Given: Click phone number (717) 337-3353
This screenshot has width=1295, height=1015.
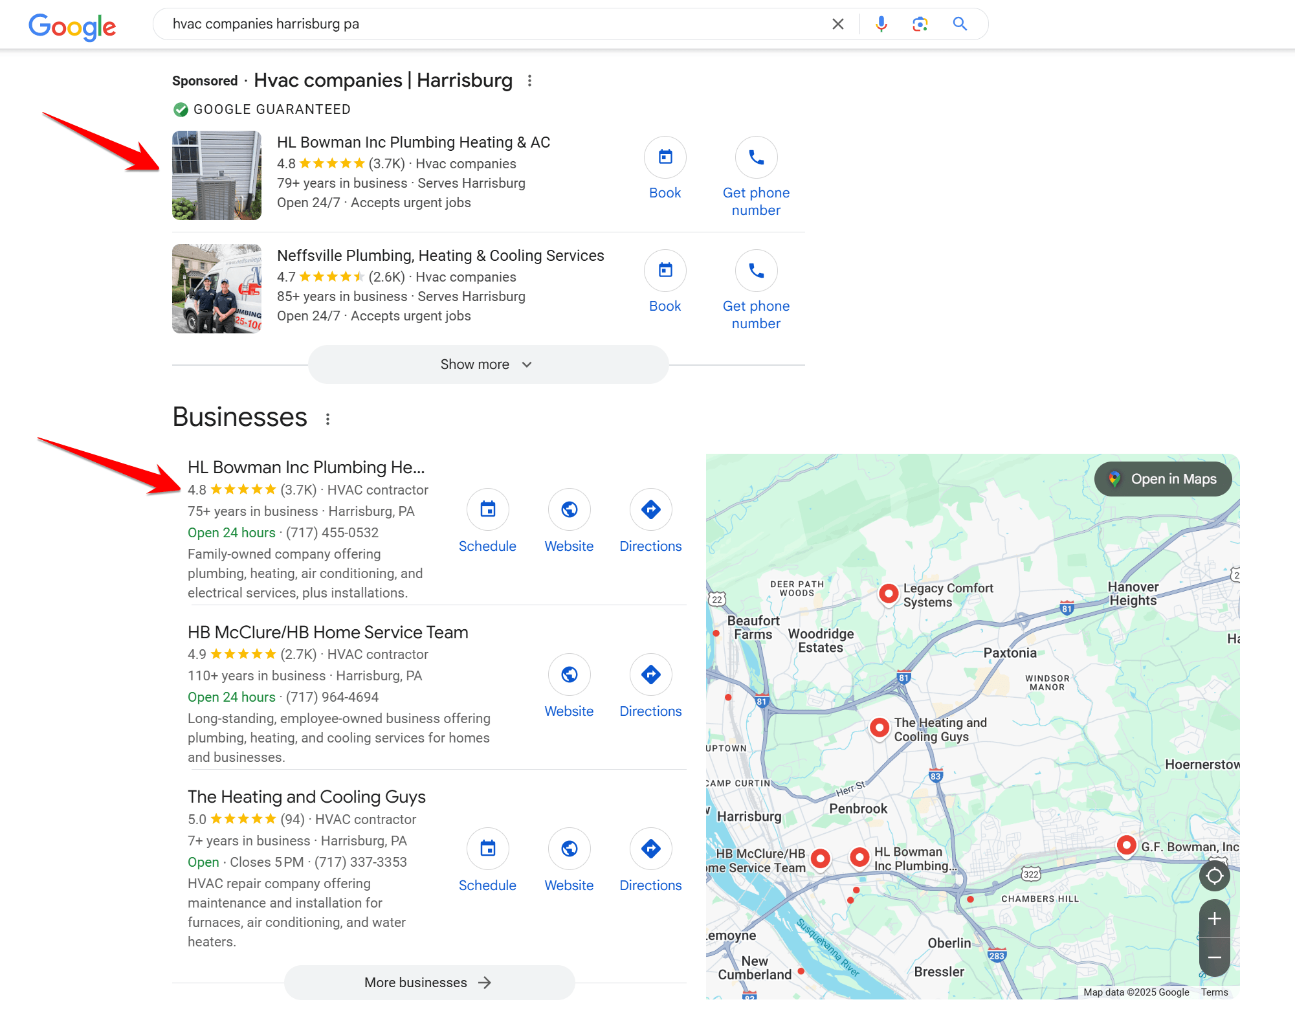Looking at the screenshot, I should click(360, 862).
